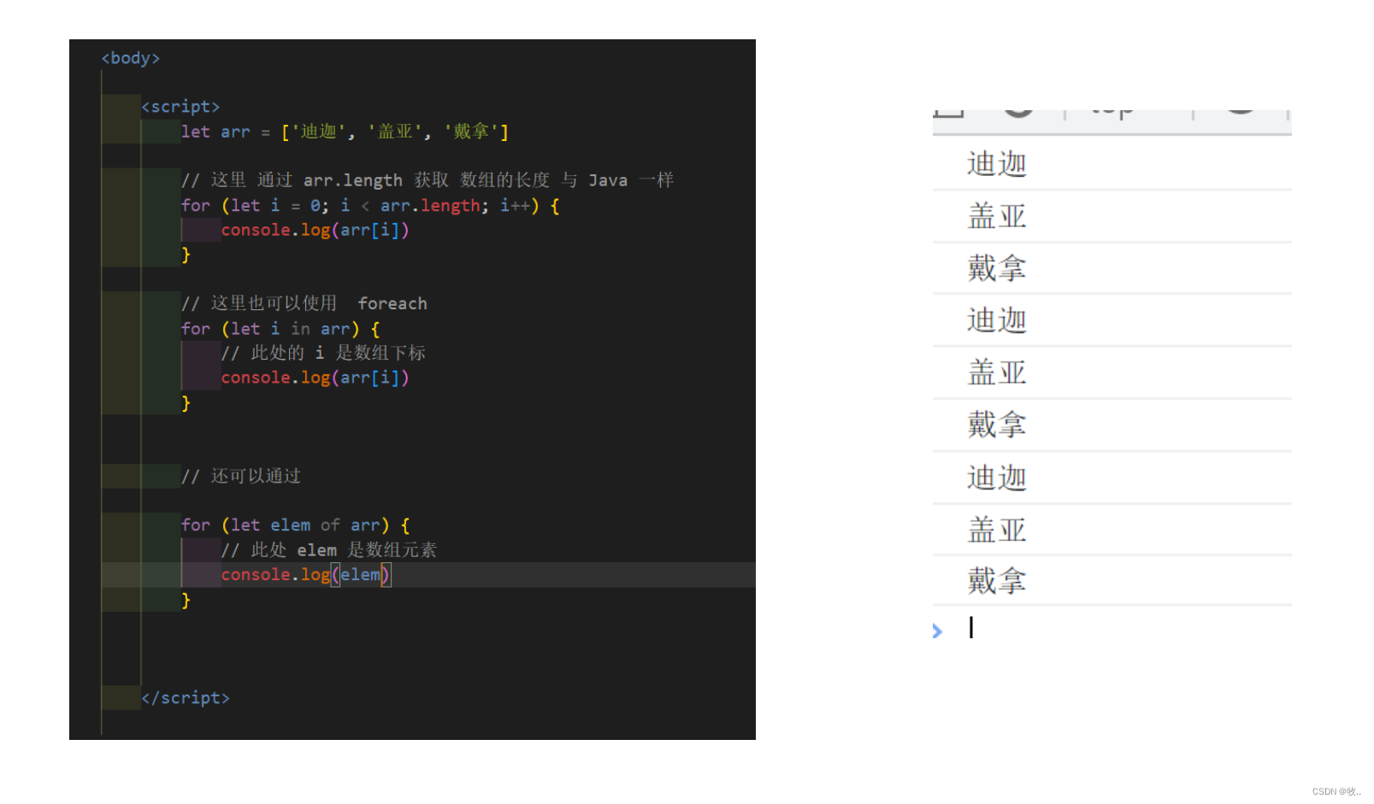Click the 'for (let i = 0' loop line
1374x804 pixels.
pyautogui.click(x=370, y=206)
